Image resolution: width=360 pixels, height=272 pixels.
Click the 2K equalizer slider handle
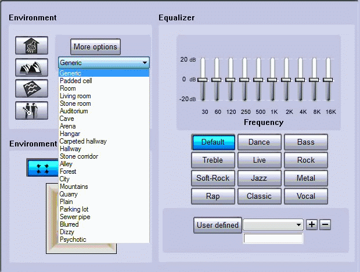point(286,80)
